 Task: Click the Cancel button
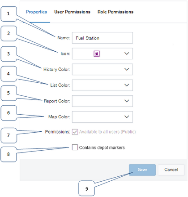click(171, 170)
